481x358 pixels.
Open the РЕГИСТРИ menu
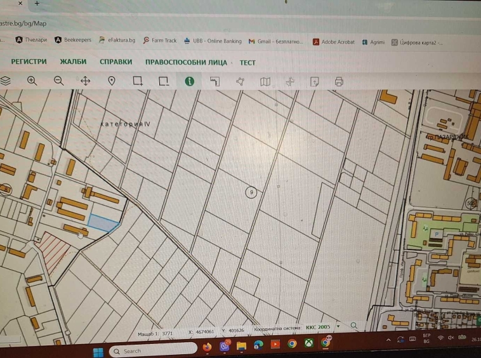coord(29,62)
